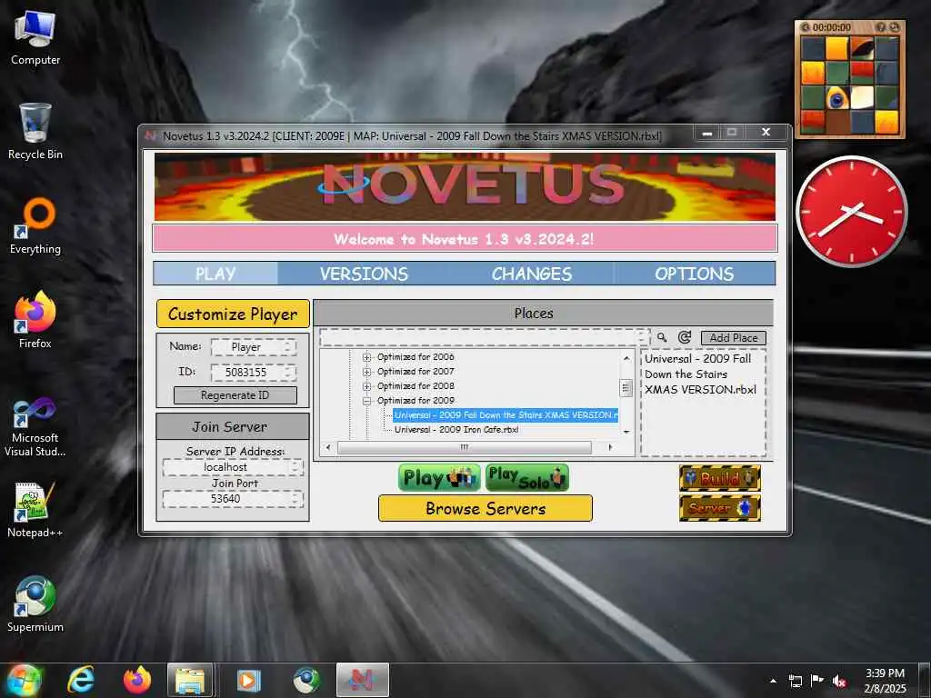Click the Novetus taskbar button

(x=362, y=680)
